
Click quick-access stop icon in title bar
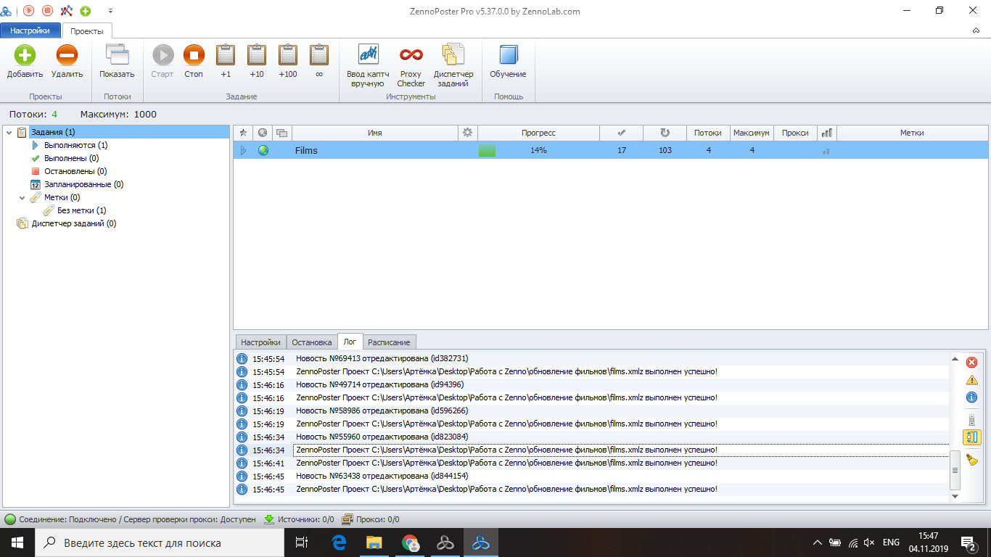pos(47,11)
